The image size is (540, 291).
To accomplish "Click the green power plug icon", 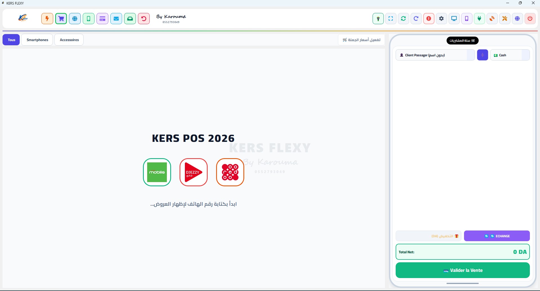I will pos(479,19).
